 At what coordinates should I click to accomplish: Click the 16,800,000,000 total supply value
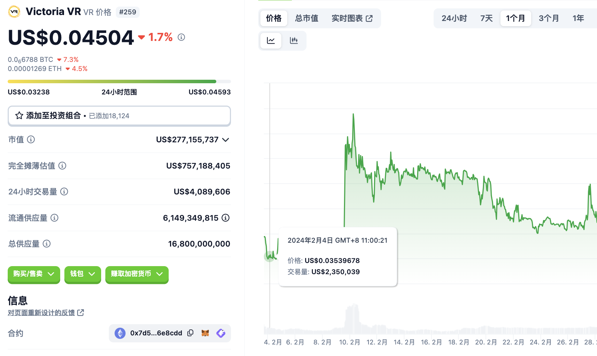point(199,244)
